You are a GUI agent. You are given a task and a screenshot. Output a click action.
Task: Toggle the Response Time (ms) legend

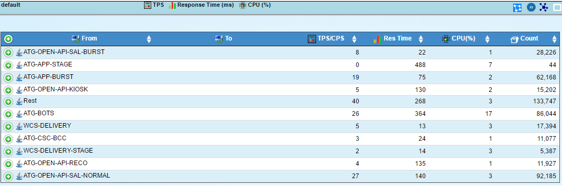coord(201,5)
